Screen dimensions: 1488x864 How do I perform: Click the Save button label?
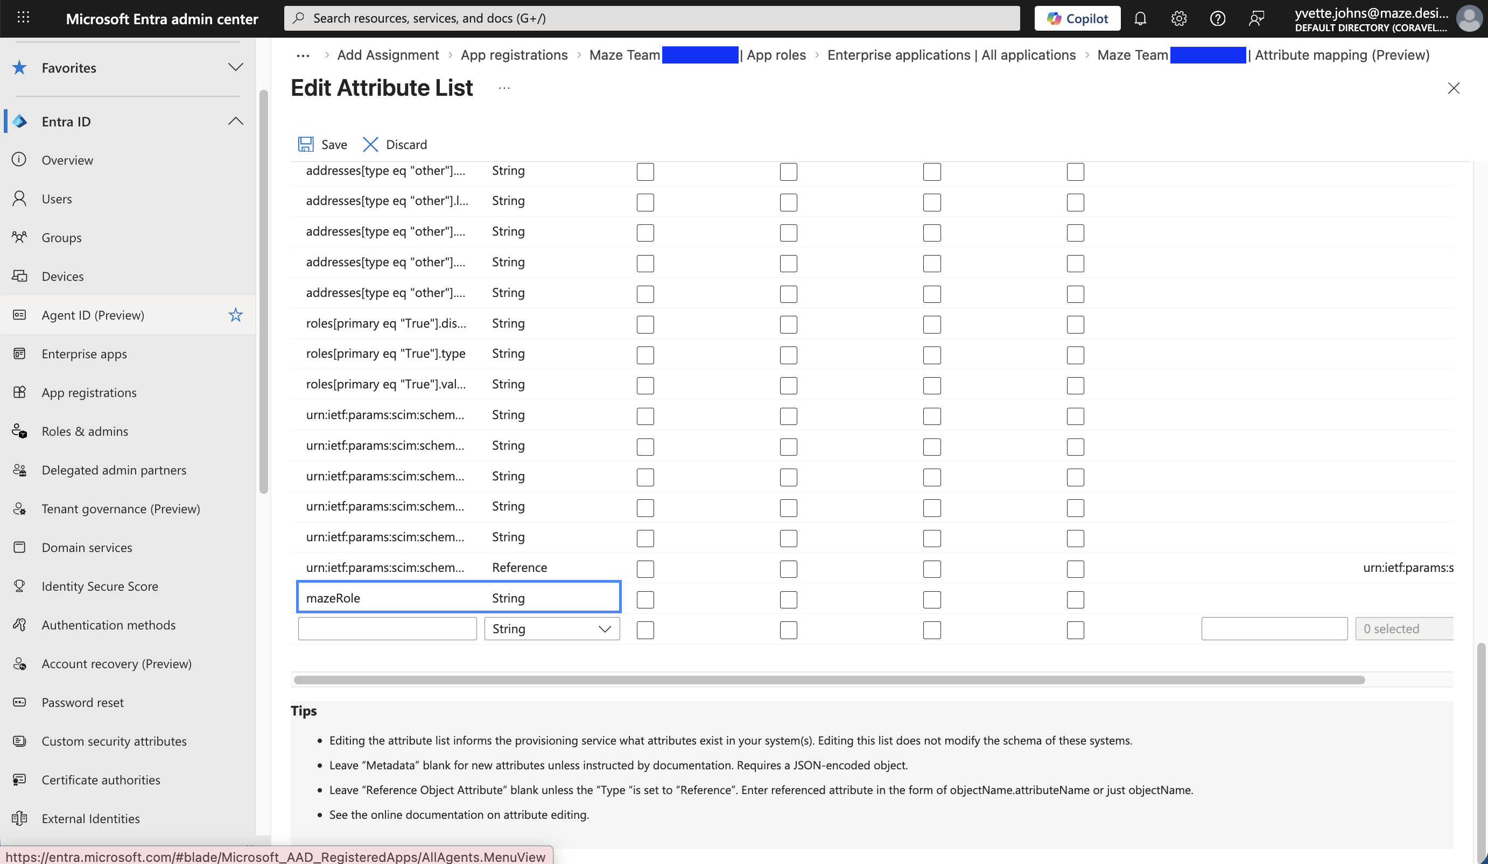pyautogui.click(x=334, y=144)
